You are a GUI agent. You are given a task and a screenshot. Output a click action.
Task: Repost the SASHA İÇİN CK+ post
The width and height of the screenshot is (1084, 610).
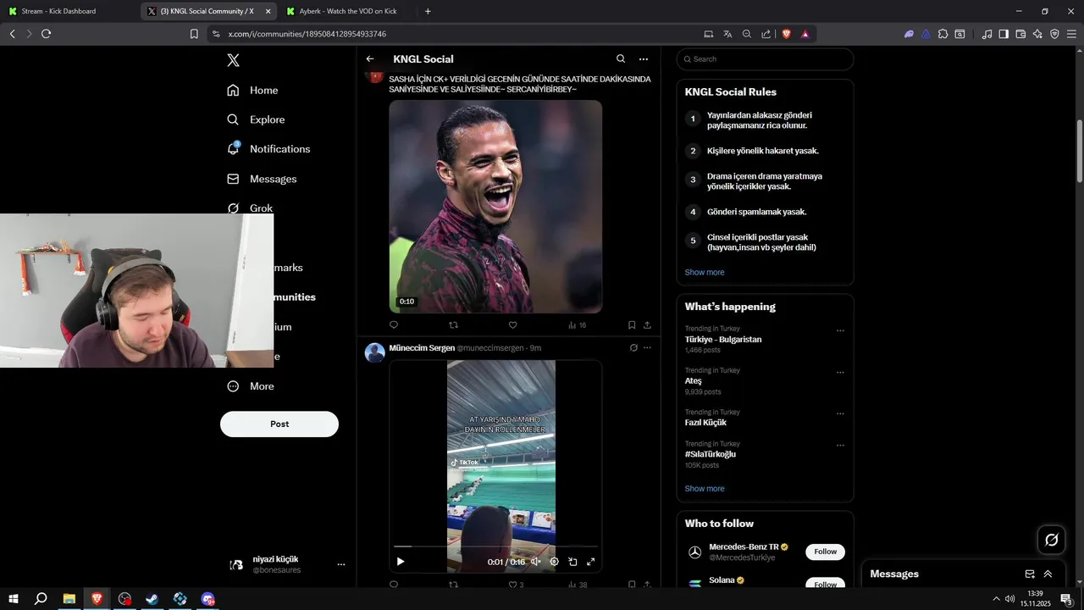coord(453,325)
